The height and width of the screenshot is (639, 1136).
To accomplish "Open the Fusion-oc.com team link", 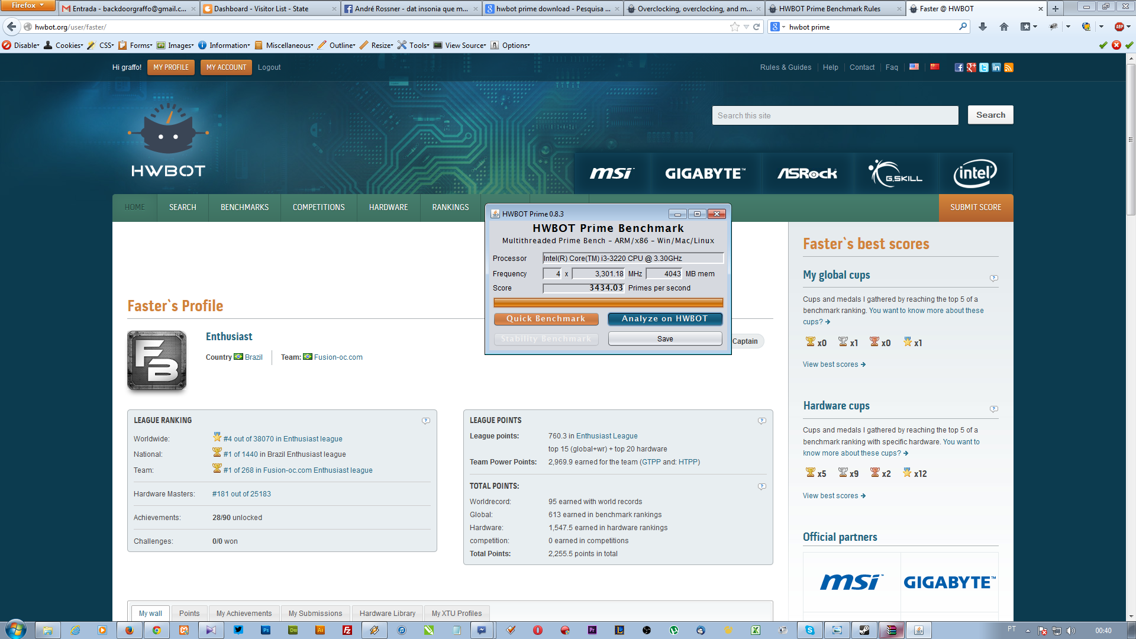I will coord(338,357).
